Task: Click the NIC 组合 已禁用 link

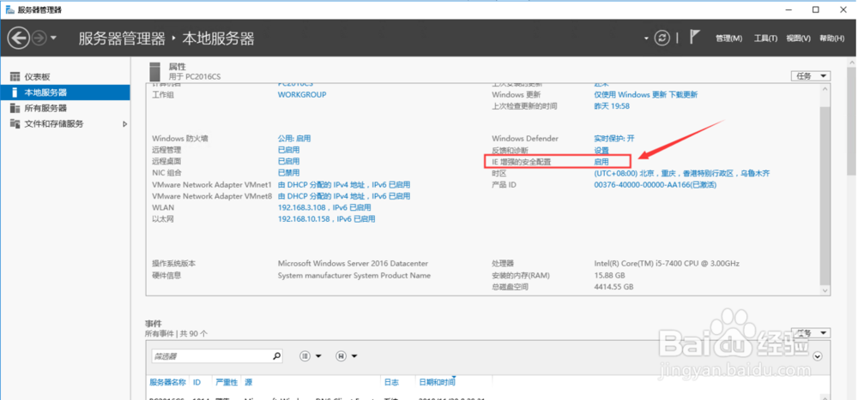Action: point(288,173)
